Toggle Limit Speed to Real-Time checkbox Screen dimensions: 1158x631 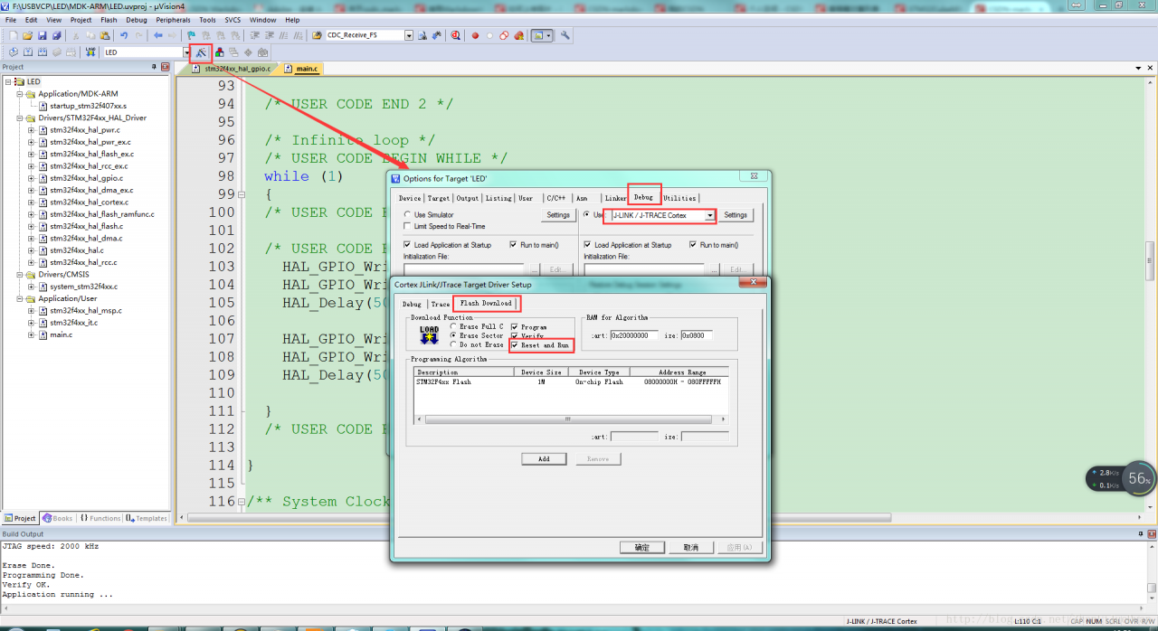(x=407, y=226)
